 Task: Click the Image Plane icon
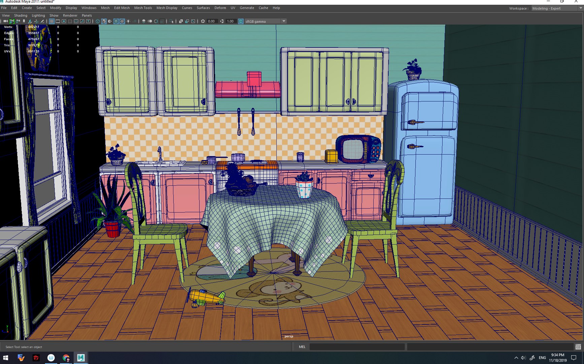point(30,21)
